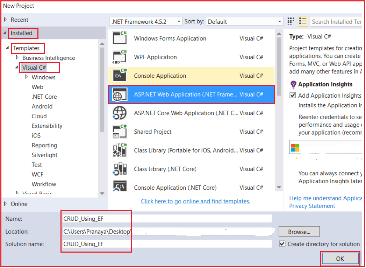Select the WCF category
The height and width of the screenshot is (268, 366).
tap(37, 175)
